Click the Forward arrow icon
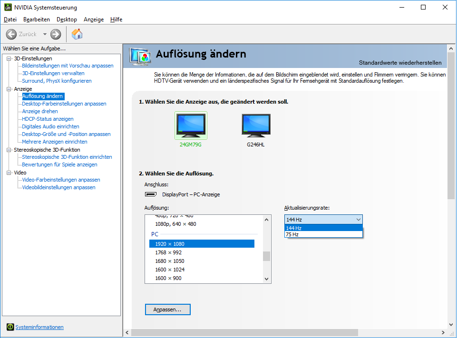The image size is (457, 338). tap(56, 34)
